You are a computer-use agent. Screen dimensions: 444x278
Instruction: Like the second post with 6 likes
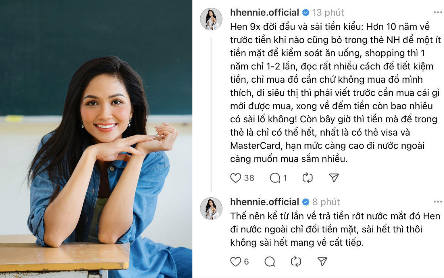coord(236,262)
